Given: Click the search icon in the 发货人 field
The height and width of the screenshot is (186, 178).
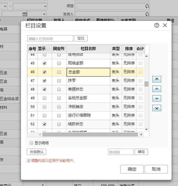Looking at the screenshot, I should pyautogui.click(x=147, y=14).
